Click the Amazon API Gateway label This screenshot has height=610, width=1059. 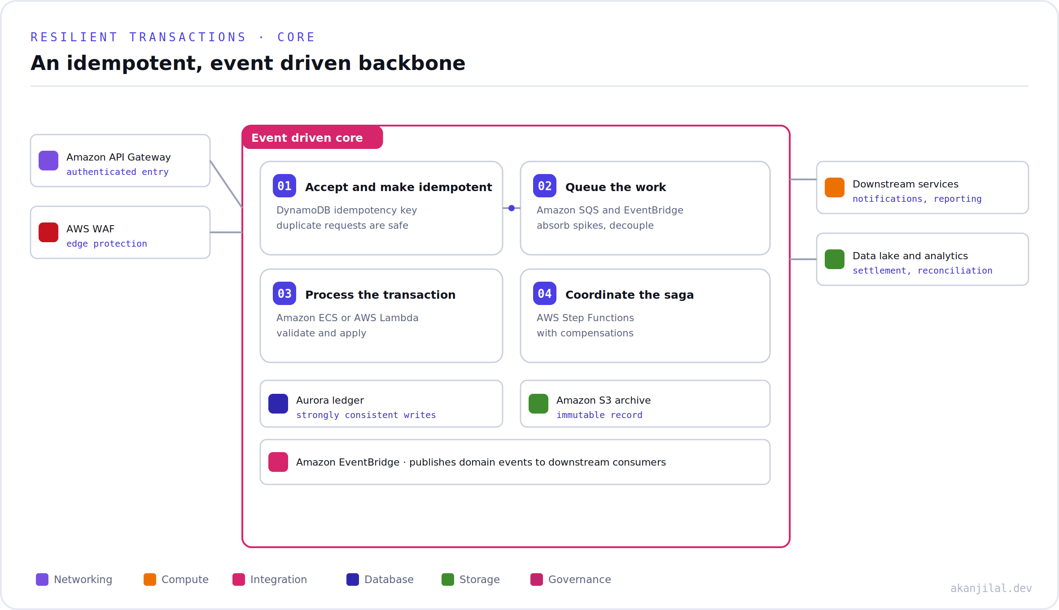tap(118, 157)
